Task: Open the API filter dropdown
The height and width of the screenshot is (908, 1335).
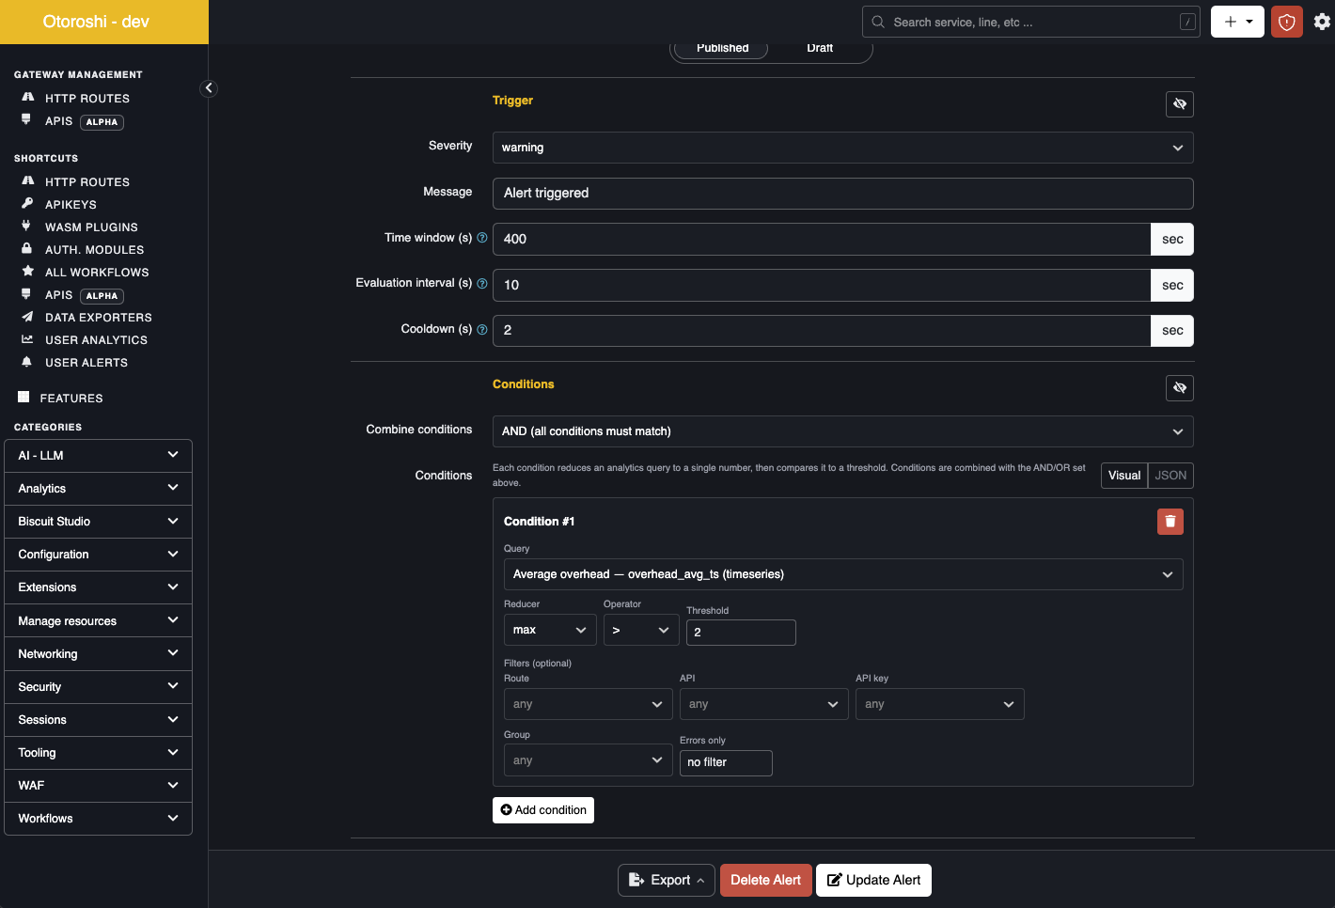Action: (764, 704)
